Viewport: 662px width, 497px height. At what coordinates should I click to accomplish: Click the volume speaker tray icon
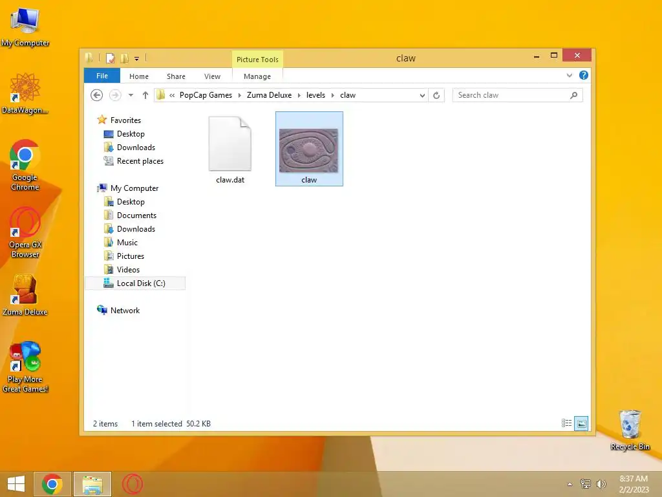tap(601, 484)
